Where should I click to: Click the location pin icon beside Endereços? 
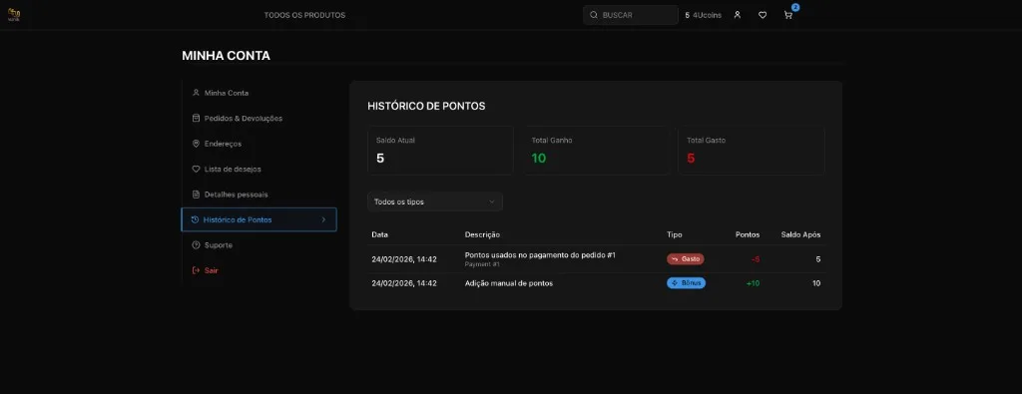196,144
